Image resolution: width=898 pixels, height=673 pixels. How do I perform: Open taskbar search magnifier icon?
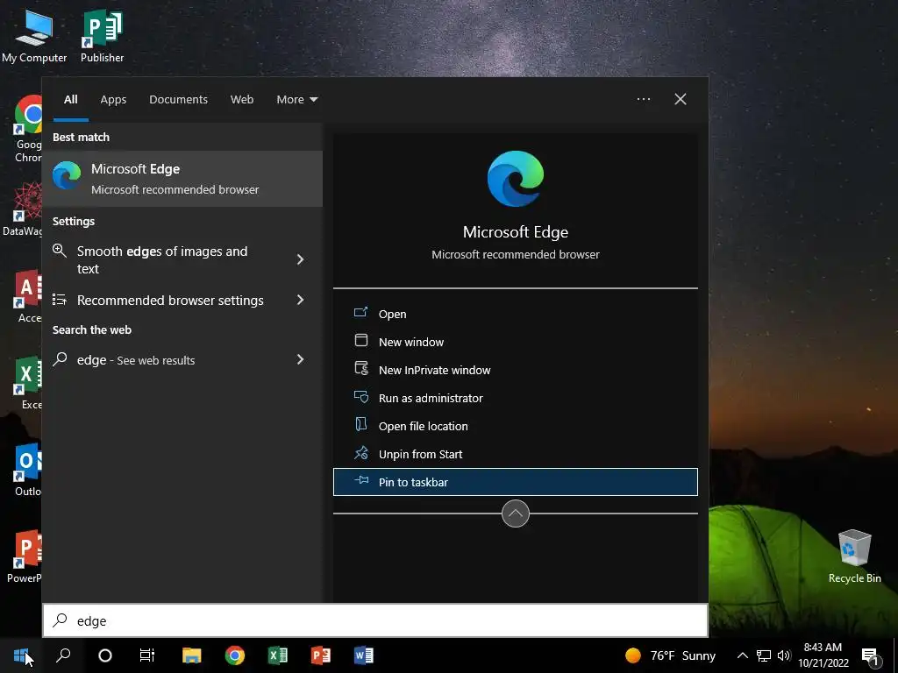(x=63, y=655)
